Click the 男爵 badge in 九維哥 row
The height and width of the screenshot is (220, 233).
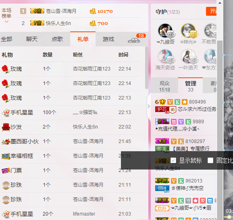162,200
